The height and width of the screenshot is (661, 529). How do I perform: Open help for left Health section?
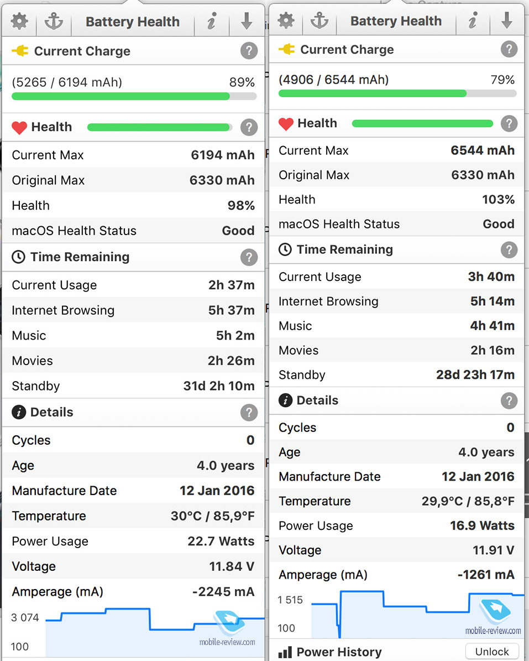coord(249,127)
